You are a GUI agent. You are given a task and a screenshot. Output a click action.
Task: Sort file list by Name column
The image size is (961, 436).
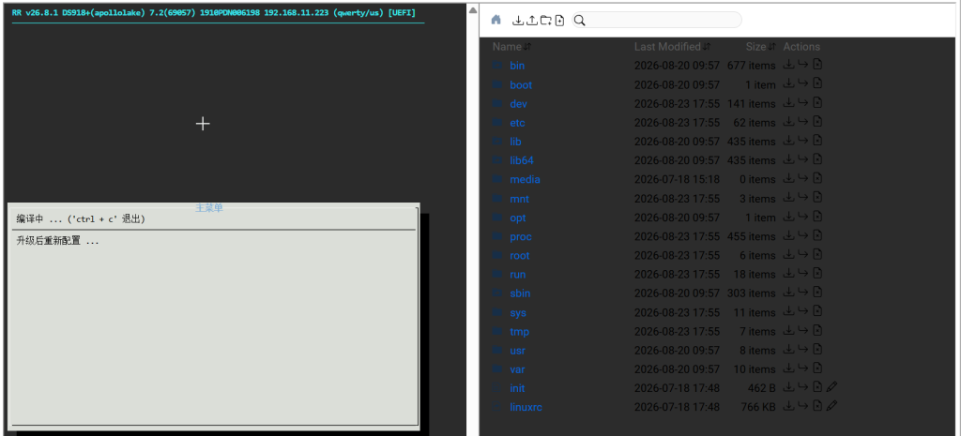click(x=512, y=47)
